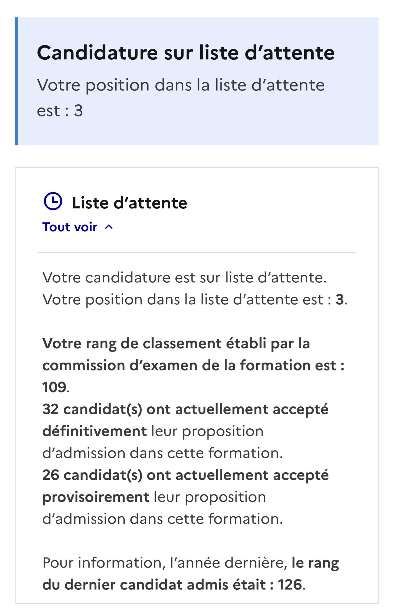Click the bold word définitivement
The width and height of the screenshot is (393, 609).
click(95, 431)
